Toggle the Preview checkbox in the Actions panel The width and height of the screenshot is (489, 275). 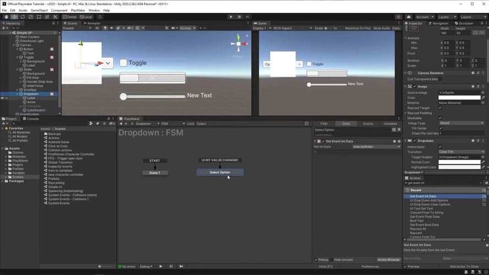[x=405, y=267]
